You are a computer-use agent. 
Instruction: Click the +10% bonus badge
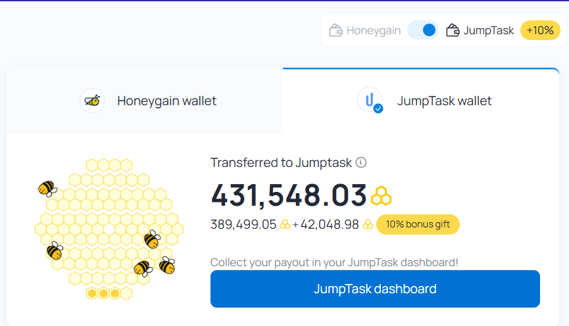click(540, 30)
